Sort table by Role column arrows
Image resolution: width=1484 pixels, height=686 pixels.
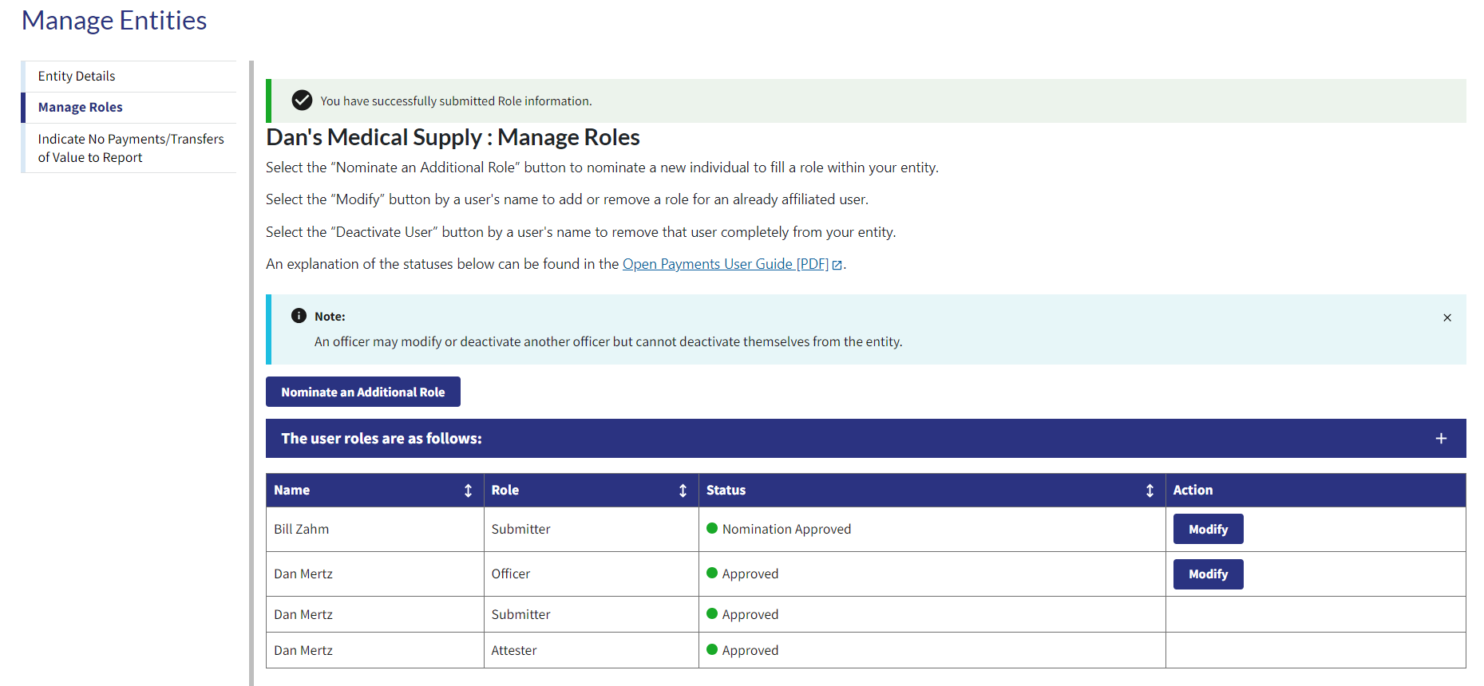coord(683,491)
